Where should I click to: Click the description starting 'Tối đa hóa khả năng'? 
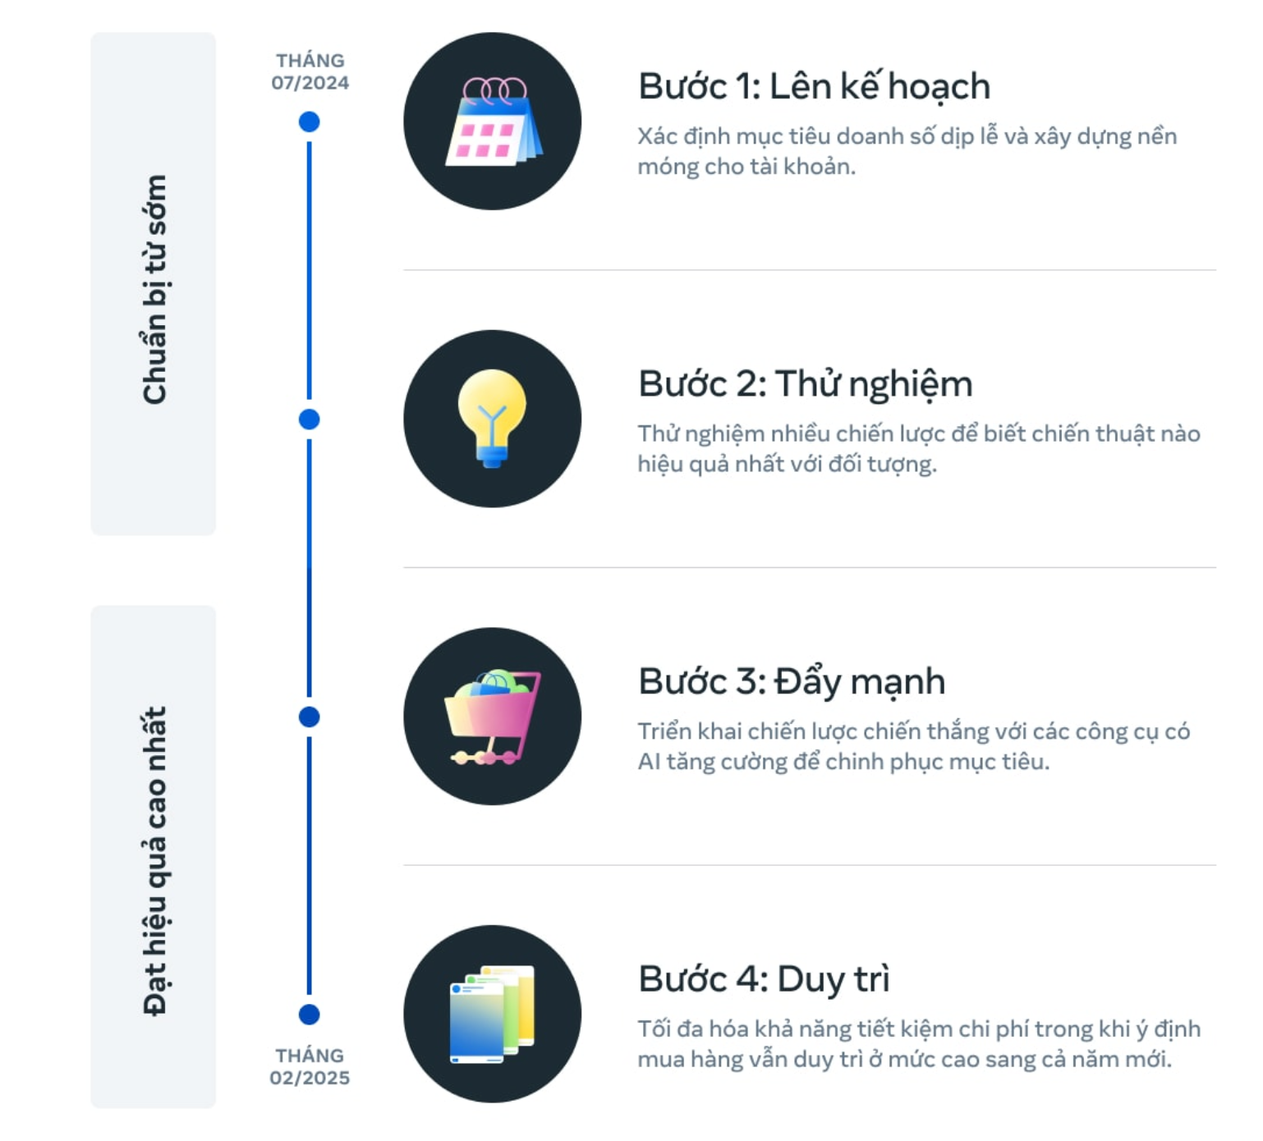tap(918, 1044)
